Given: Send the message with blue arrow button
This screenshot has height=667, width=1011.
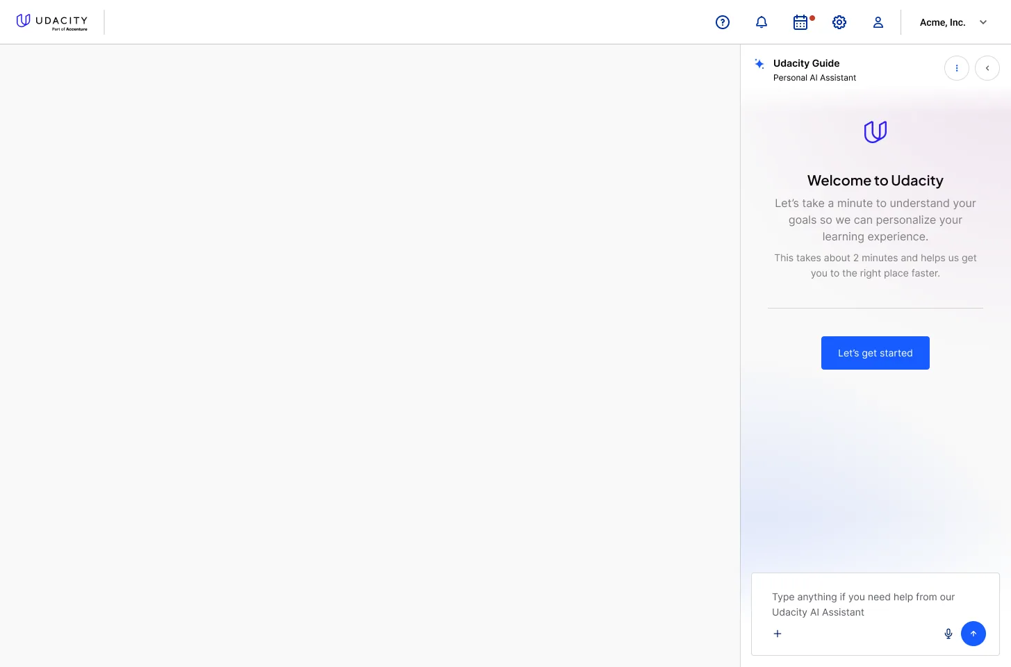Looking at the screenshot, I should (973, 634).
